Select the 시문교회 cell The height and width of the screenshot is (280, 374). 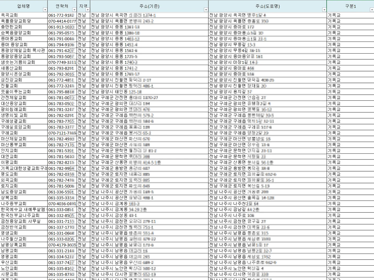24,274
